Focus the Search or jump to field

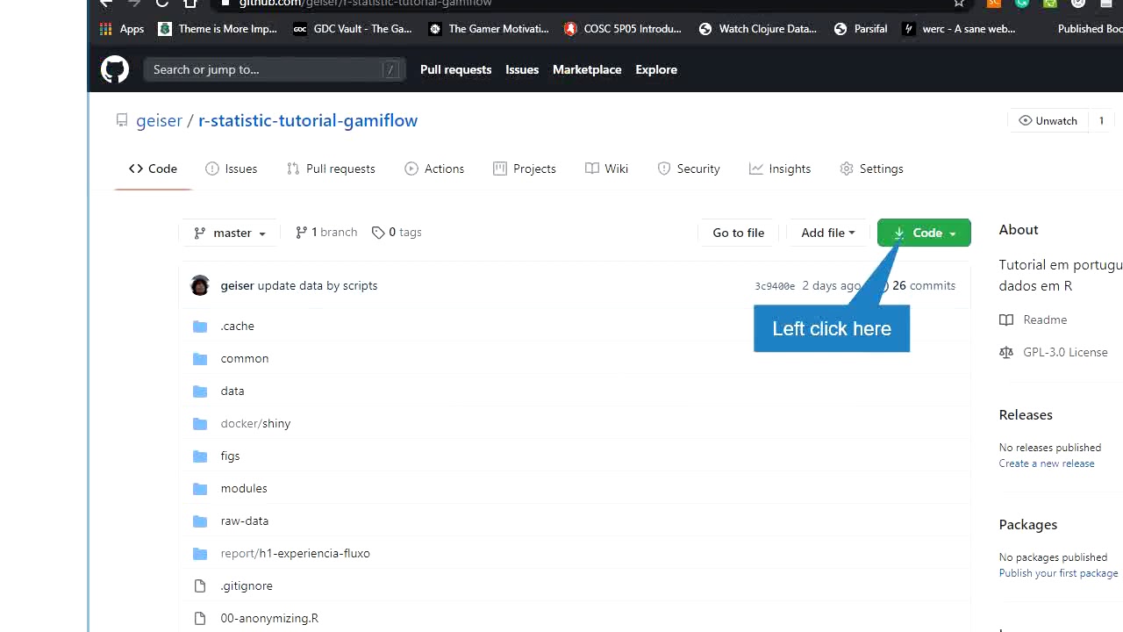[274, 69]
